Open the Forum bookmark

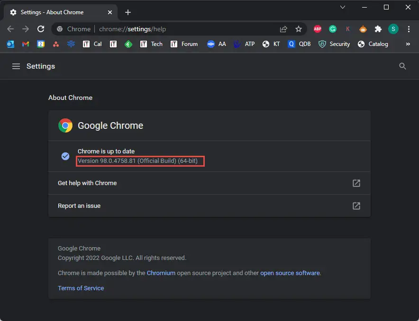point(184,44)
